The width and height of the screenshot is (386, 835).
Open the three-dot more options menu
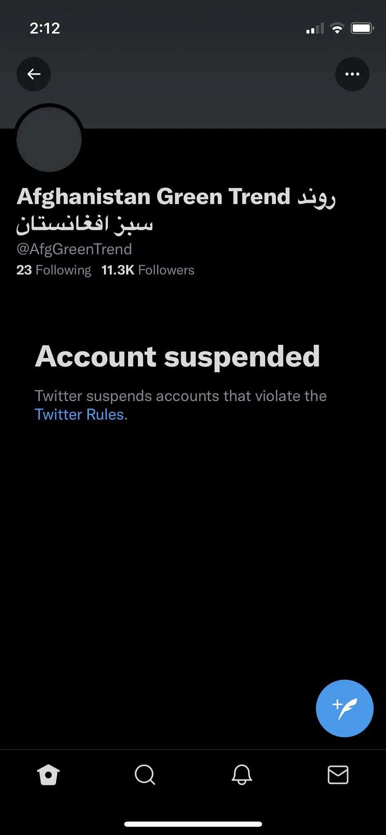(x=352, y=74)
